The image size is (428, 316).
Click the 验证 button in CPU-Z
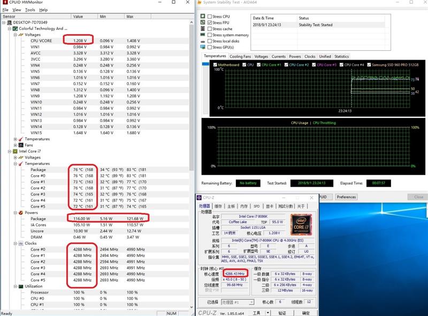[x=282, y=313]
